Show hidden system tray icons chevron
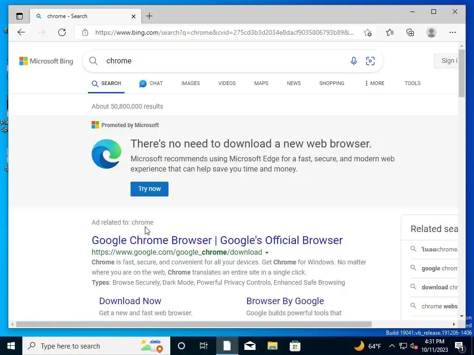The width and height of the screenshot is (474, 355). [392, 346]
